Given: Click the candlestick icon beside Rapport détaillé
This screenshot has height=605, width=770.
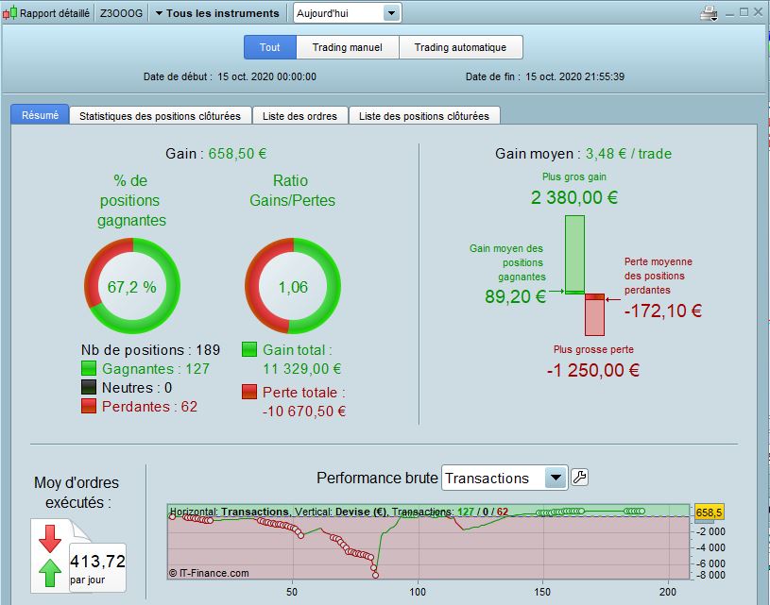Looking at the screenshot, I should [9, 13].
